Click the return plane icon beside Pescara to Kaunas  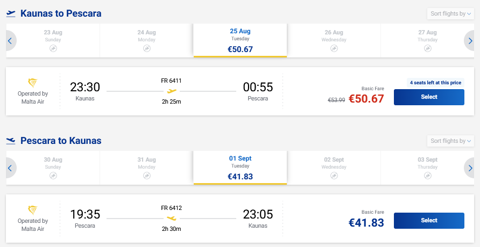click(11, 141)
